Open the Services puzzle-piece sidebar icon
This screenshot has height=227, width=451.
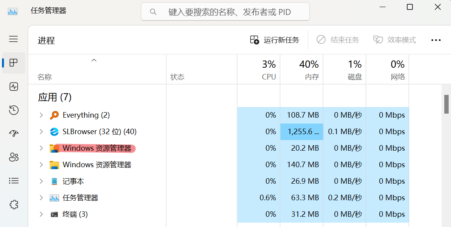click(x=13, y=205)
